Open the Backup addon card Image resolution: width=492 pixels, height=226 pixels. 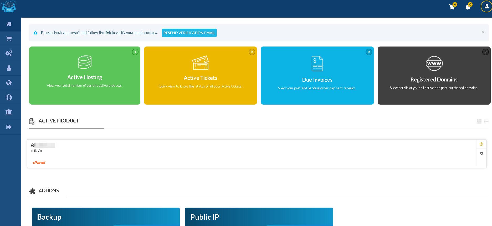[x=106, y=217]
